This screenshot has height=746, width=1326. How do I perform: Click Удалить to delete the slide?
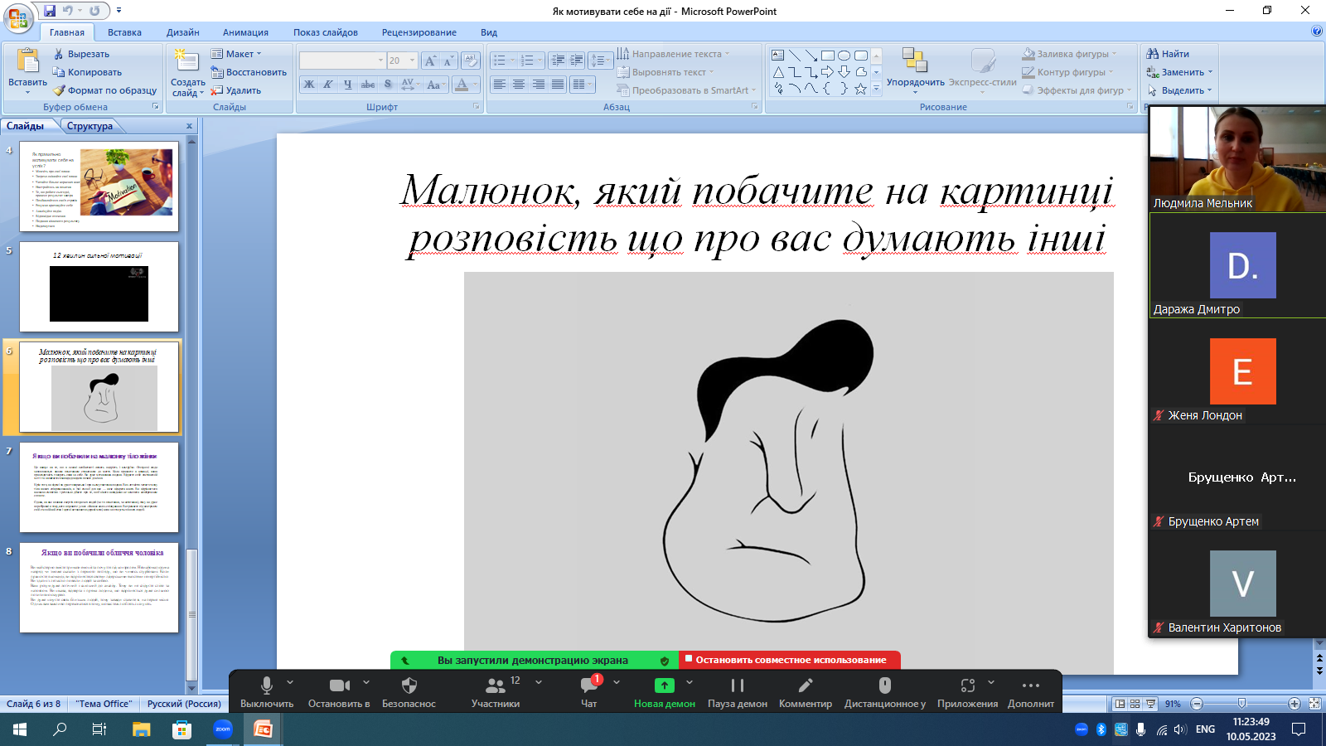pos(235,90)
